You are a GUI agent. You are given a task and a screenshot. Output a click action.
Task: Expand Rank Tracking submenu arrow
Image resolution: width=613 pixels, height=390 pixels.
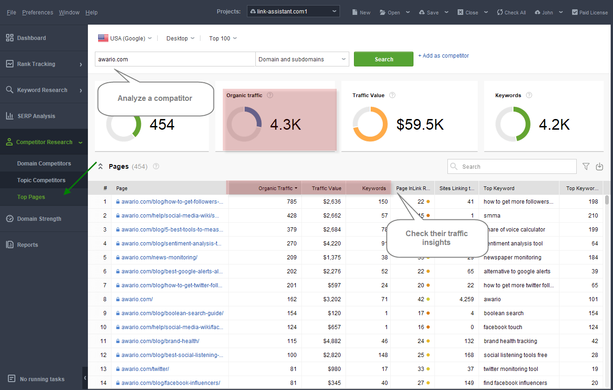[80, 64]
